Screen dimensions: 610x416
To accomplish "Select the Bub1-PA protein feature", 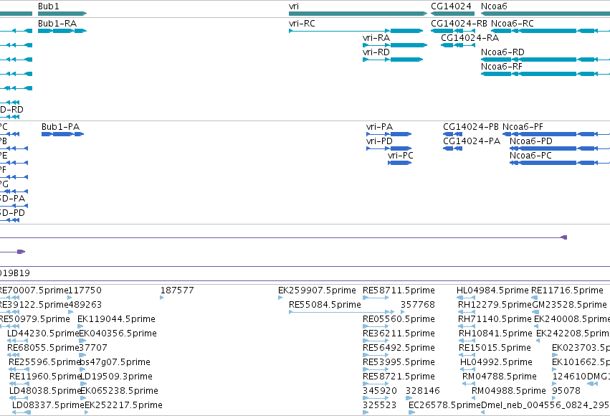I will click(62, 134).
